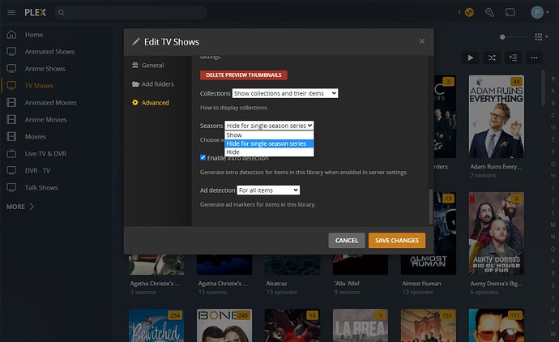Jump to letter A in alphabet index
This screenshot has width=559, height=342.
tap(553, 91)
